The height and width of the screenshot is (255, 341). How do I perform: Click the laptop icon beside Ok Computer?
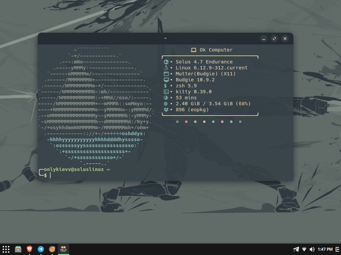193,50
